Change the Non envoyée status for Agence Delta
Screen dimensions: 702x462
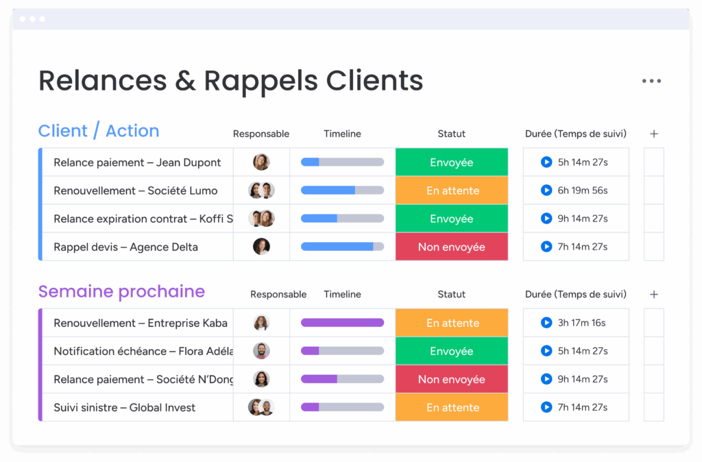[x=451, y=247]
